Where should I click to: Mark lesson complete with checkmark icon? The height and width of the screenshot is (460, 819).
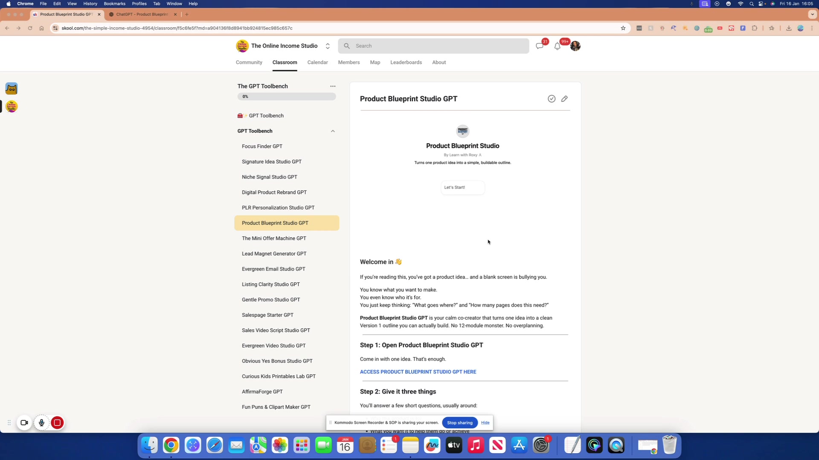point(552,99)
